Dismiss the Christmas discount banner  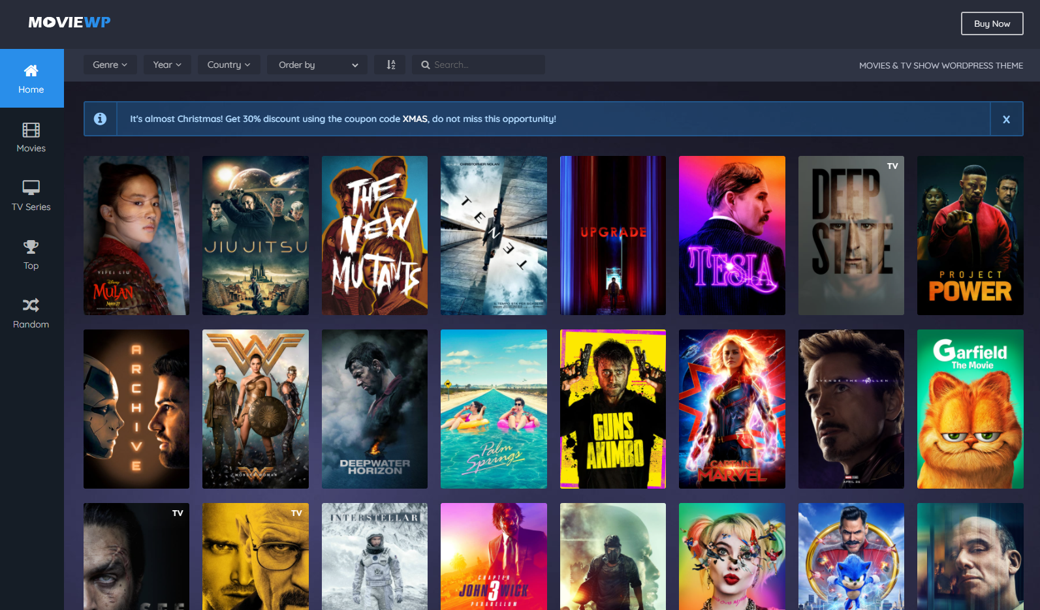1007,119
